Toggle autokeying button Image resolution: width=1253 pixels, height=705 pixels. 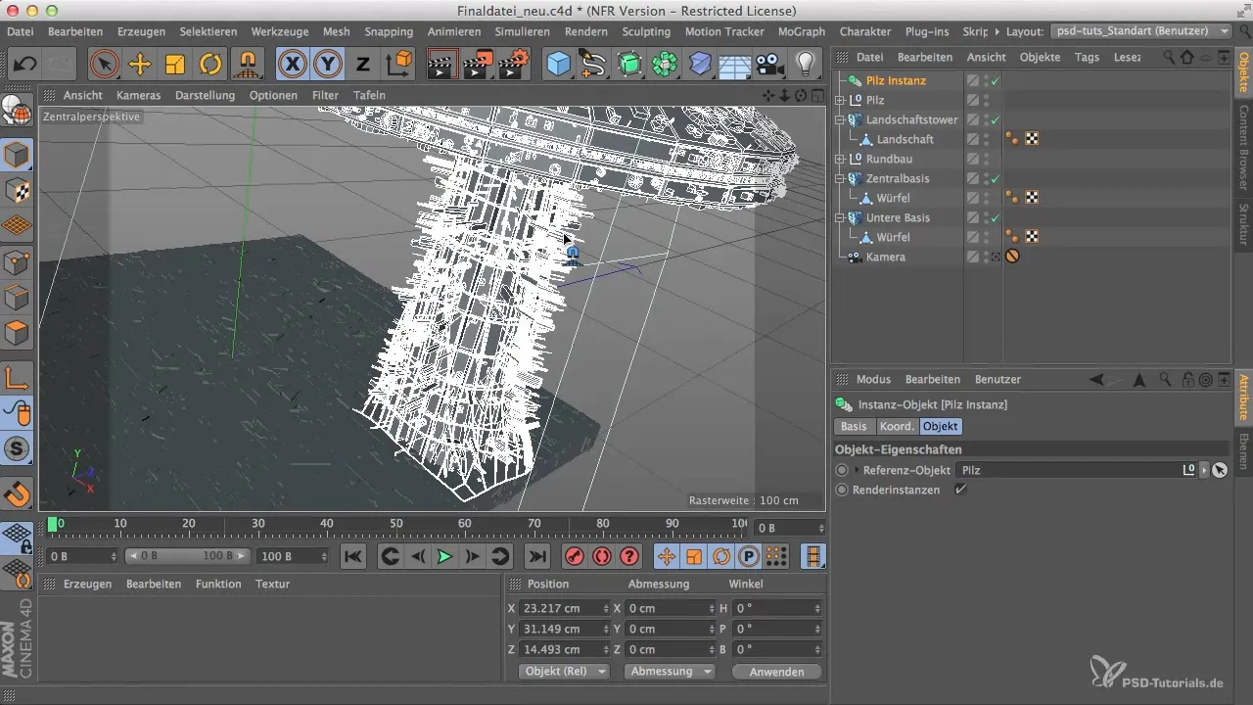pyautogui.click(x=601, y=556)
